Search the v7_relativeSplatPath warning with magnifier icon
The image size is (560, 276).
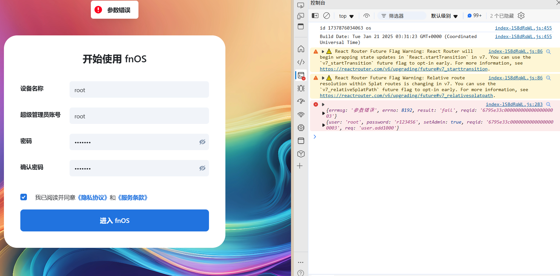(x=548, y=78)
